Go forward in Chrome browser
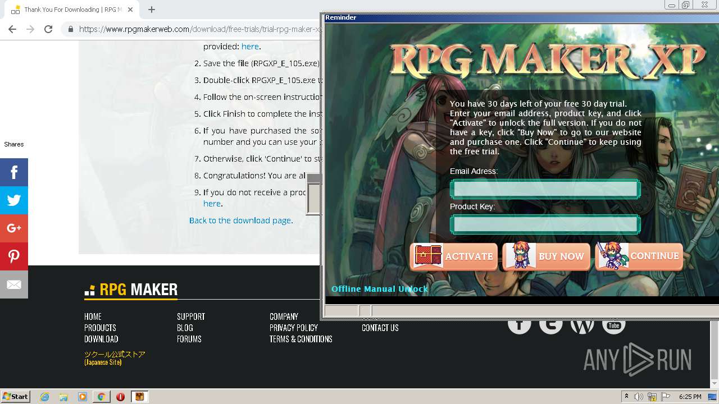 (x=30, y=29)
